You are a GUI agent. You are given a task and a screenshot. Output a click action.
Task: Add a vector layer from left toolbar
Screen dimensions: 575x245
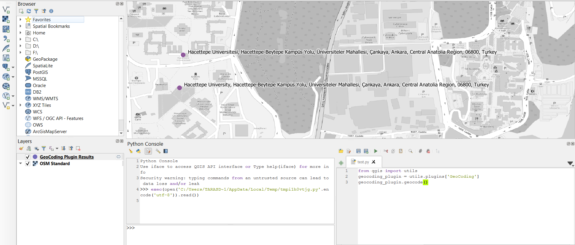6,10
